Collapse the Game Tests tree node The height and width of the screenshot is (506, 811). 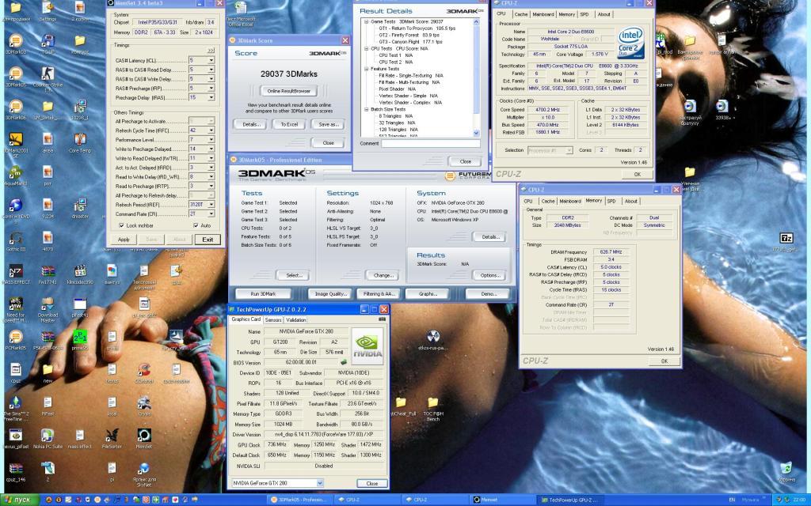click(x=366, y=21)
